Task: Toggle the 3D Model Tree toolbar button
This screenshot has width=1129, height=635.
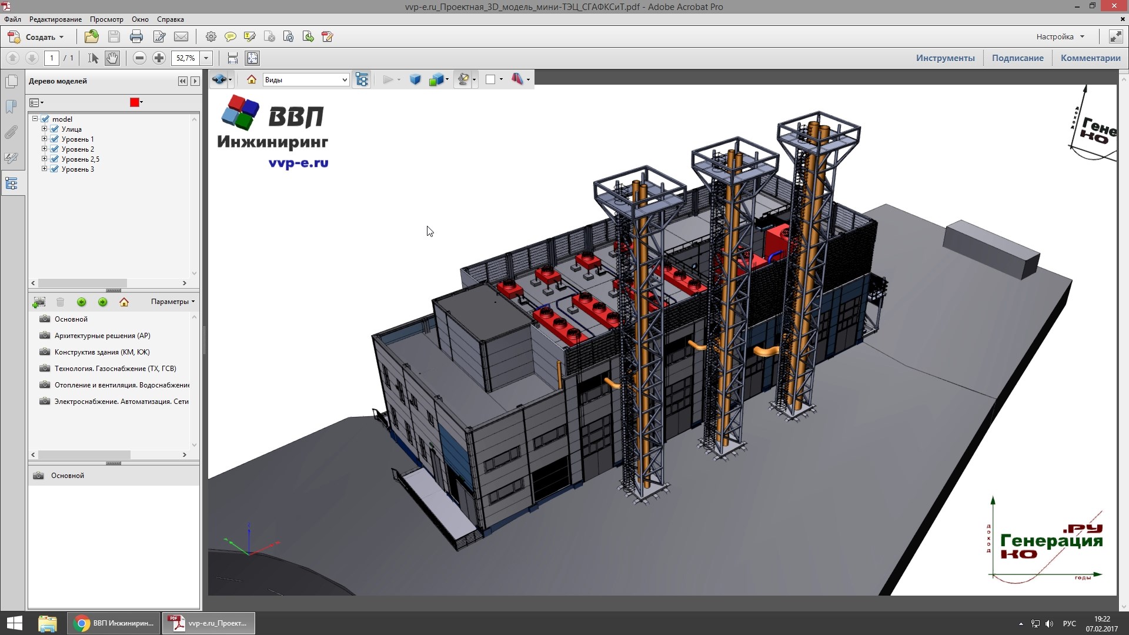Action: (x=362, y=79)
